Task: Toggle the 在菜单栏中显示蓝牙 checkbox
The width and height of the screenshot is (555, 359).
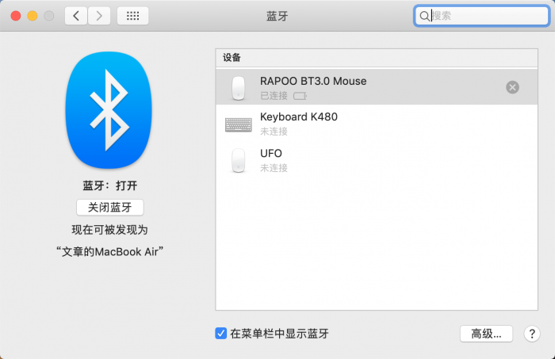Action: pos(221,334)
